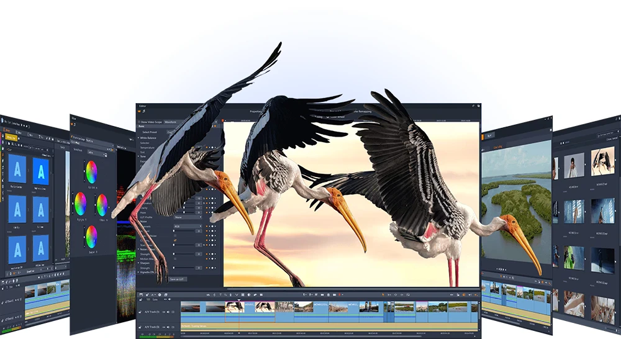Click playback controls below the river preview
Image resolution: width=621 pixels, height=339 pixels.
(x=502, y=269)
